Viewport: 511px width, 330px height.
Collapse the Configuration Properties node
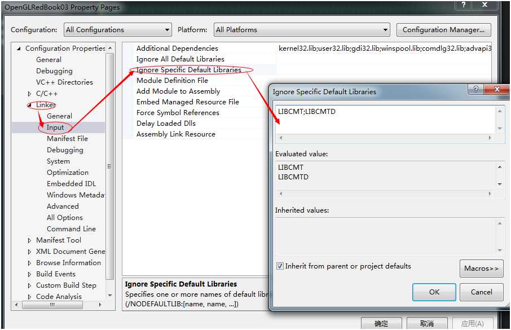19,49
